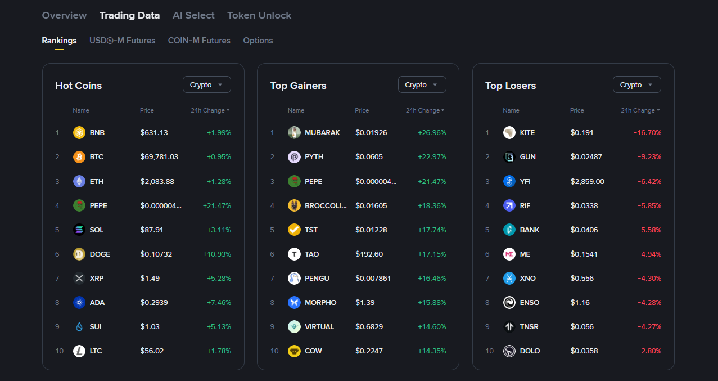Click the Litecoin icon in Hot Coins

tap(79, 351)
